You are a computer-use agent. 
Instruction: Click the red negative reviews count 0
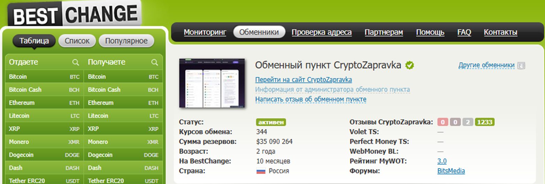(443, 122)
